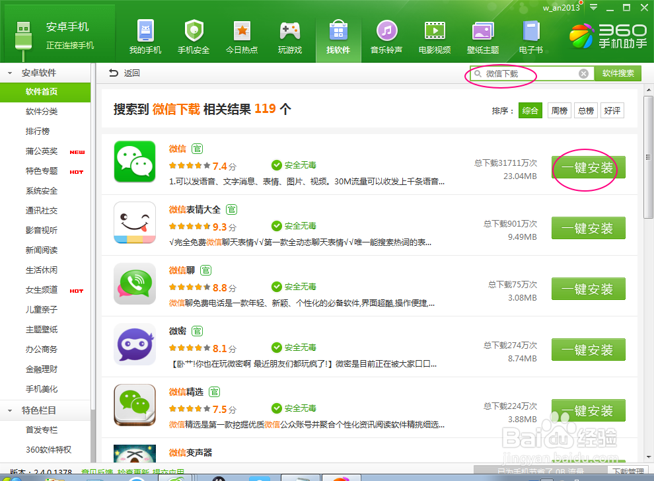Open the 微信表情大全 app icon
Image resolution: width=654 pixels, height=481 pixels.
tap(135, 223)
